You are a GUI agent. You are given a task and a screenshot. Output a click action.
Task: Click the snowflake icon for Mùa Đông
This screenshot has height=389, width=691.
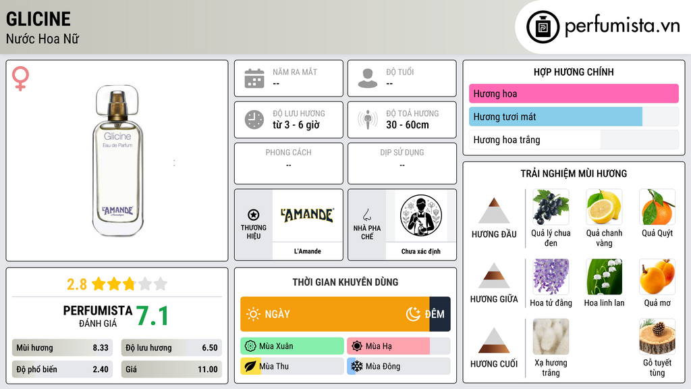click(x=357, y=366)
